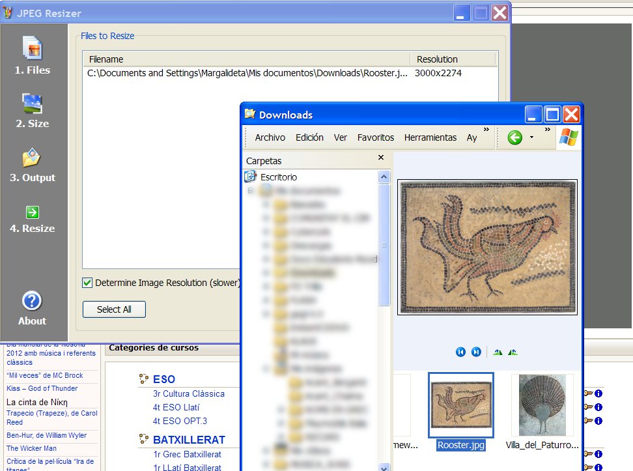Open the About help icon
The width and height of the screenshot is (633, 471).
pos(32,301)
